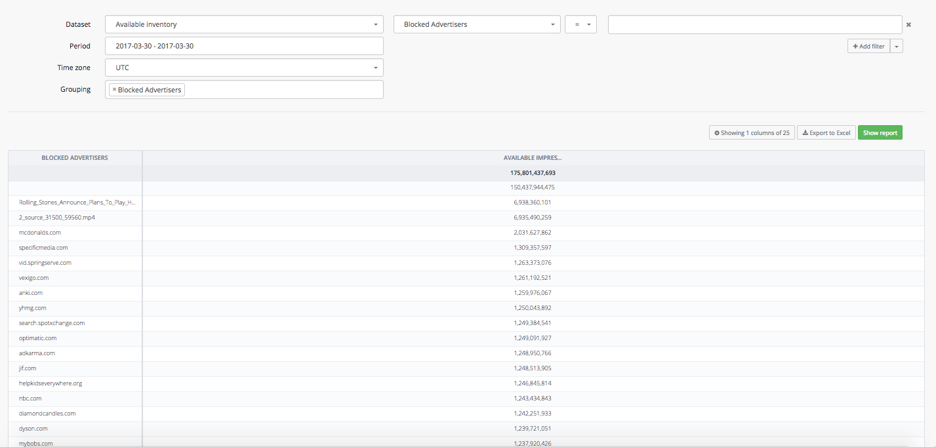The width and height of the screenshot is (936, 447).
Task: Remove the Blocked Advertisers filter row
Action: (x=908, y=25)
